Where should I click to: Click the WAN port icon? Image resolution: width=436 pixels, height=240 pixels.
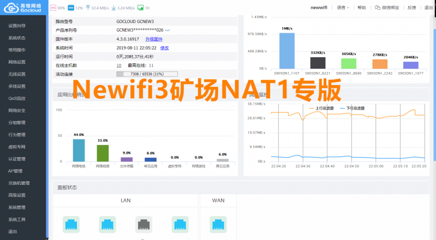point(218,224)
